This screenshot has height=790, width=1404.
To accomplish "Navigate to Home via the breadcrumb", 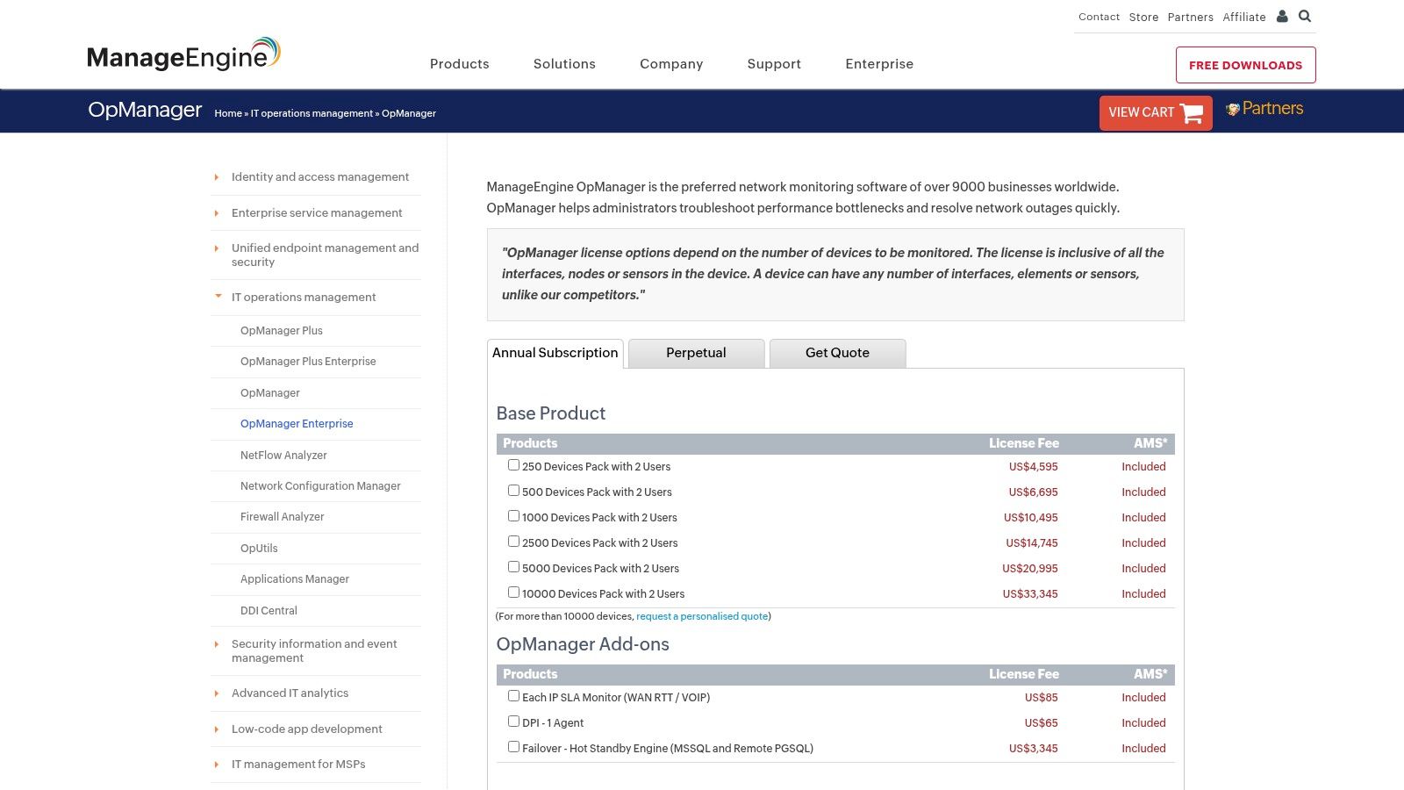I will 227,113.
